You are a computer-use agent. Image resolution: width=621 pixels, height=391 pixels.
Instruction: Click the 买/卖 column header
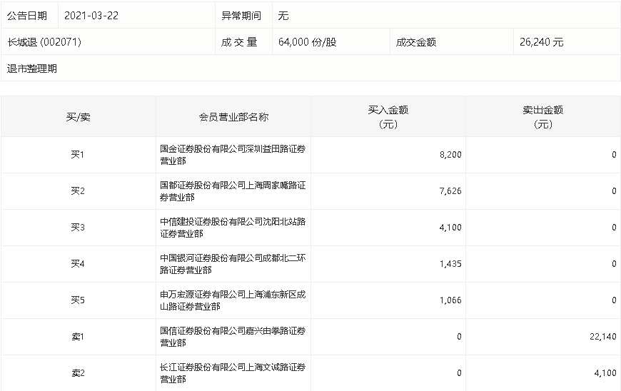pyautogui.click(x=78, y=117)
